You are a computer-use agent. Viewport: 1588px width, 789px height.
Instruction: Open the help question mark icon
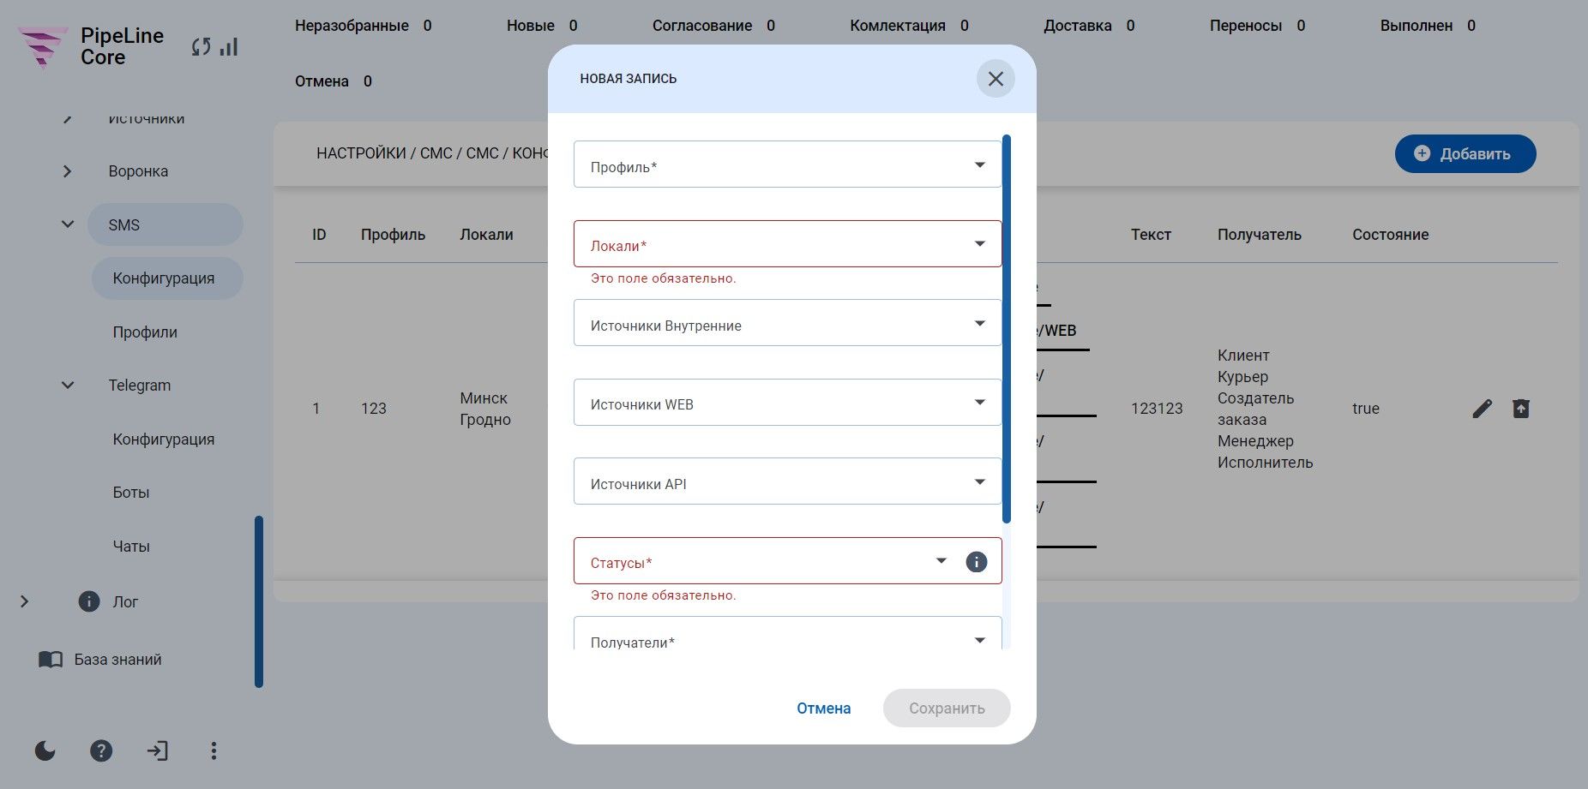(x=101, y=751)
